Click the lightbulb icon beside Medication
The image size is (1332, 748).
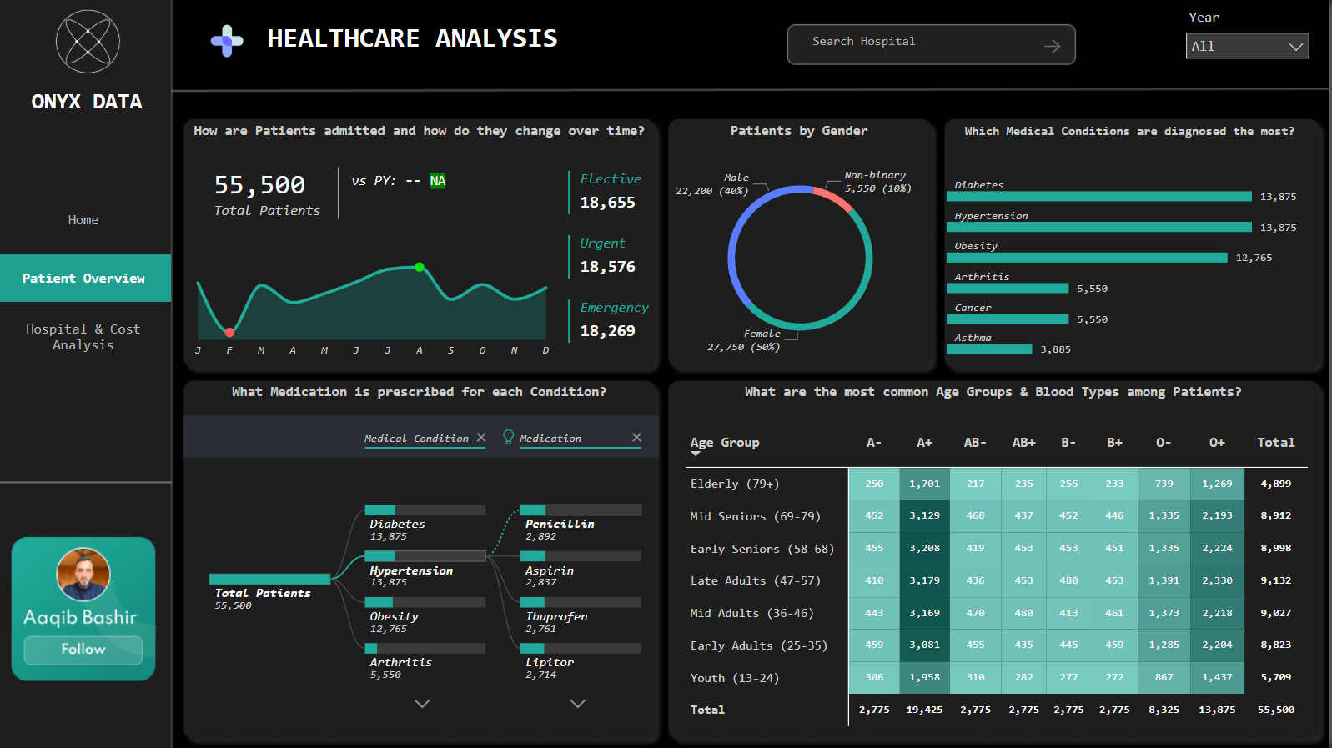(508, 437)
